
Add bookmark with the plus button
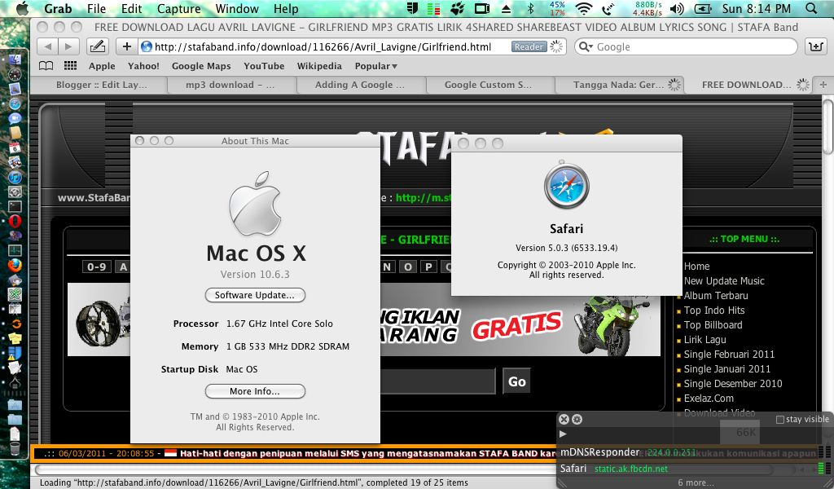click(x=126, y=46)
